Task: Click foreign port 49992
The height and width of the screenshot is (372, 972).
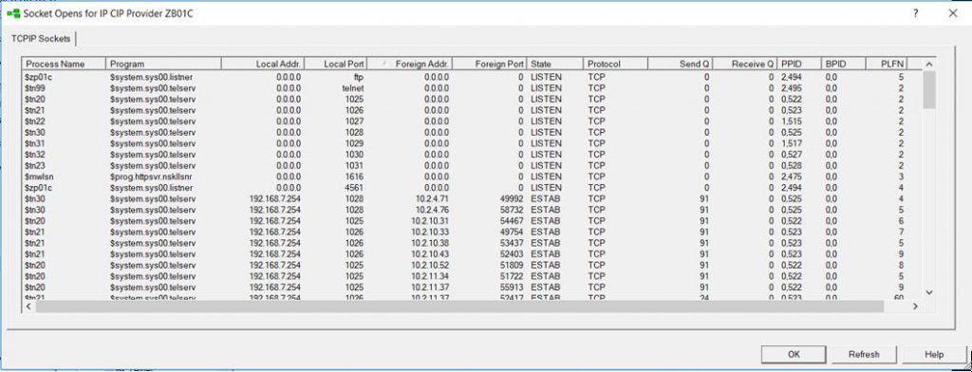Action: click(512, 199)
